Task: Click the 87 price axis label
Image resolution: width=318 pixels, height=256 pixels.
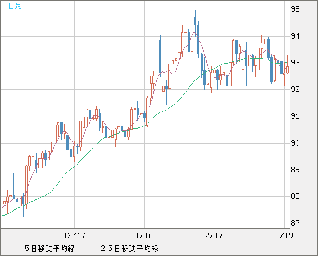Action: click(295, 223)
